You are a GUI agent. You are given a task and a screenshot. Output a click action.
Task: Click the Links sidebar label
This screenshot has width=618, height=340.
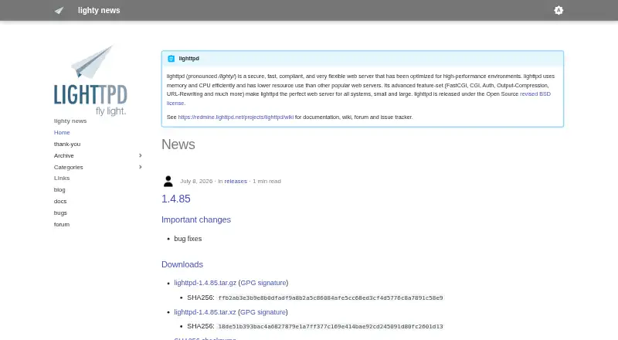(62, 178)
